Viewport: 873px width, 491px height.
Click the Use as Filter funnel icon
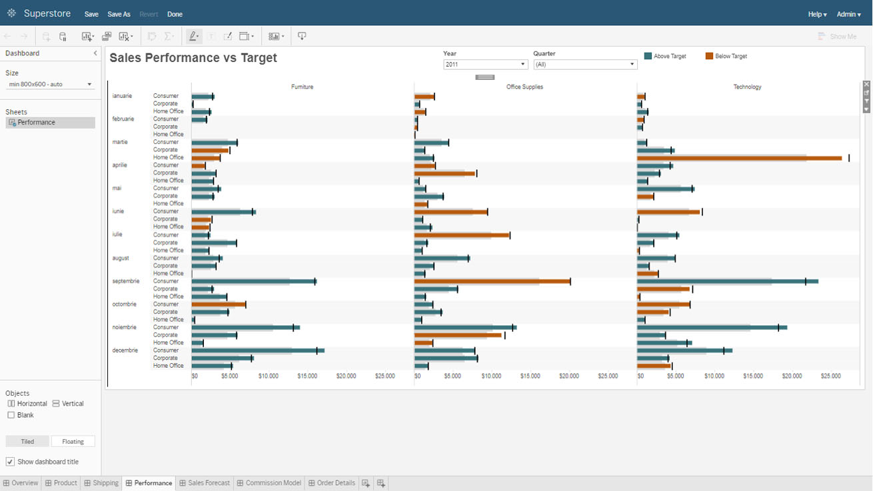[866, 101]
